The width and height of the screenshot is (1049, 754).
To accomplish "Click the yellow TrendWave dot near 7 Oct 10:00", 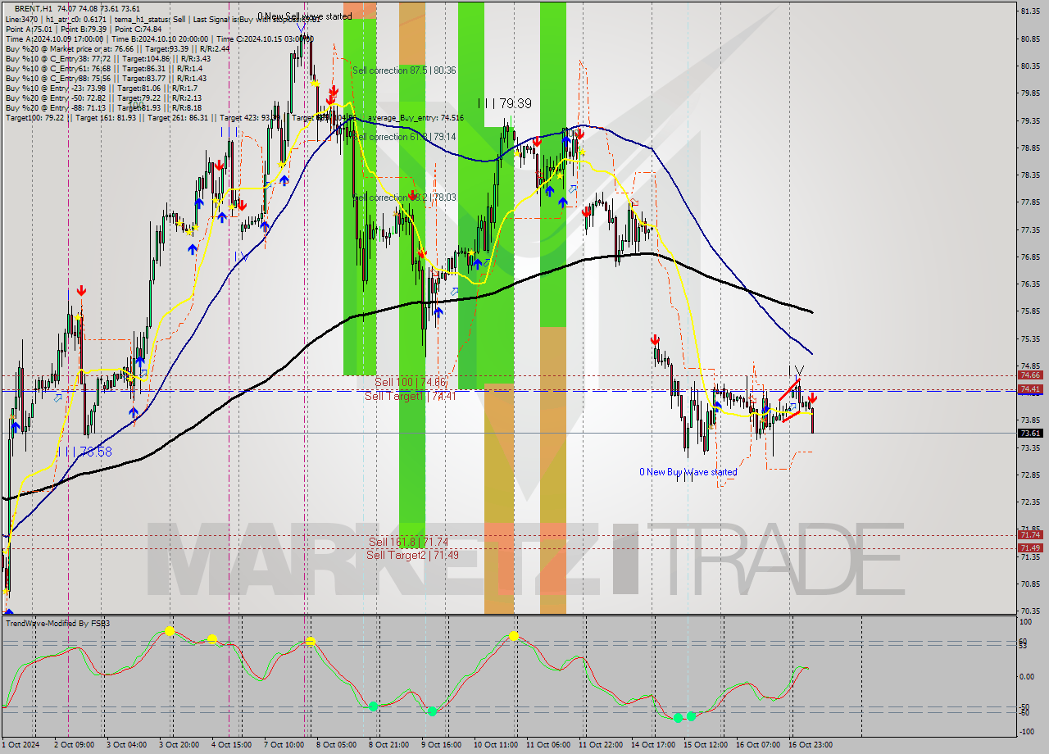I will pos(311,641).
